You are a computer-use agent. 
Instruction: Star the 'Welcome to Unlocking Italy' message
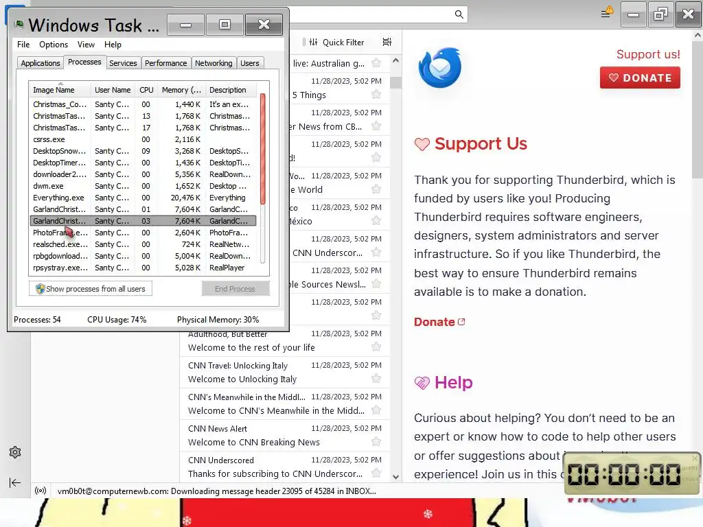[376, 379]
